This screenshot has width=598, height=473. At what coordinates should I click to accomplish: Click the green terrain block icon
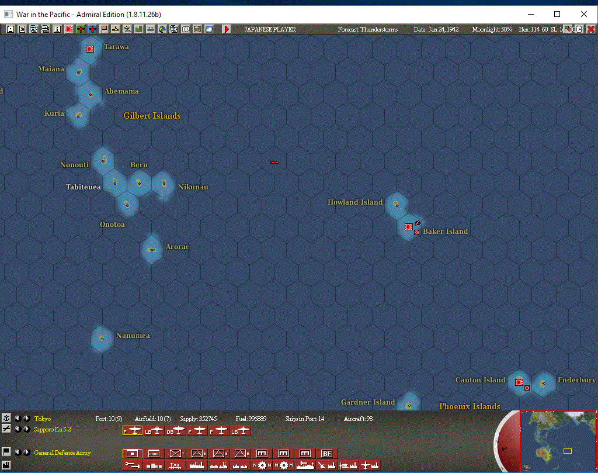click(x=139, y=29)
